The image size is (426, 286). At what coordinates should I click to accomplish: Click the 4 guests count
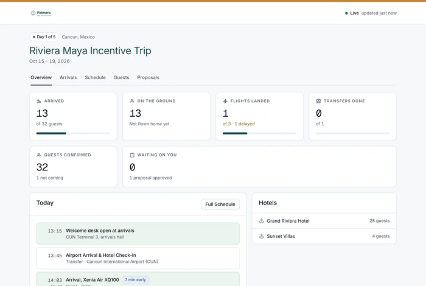(x=380, y=236)
